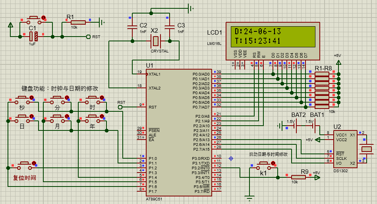Toggle the red latch dot on 复位时间 button

click(34, 163)
